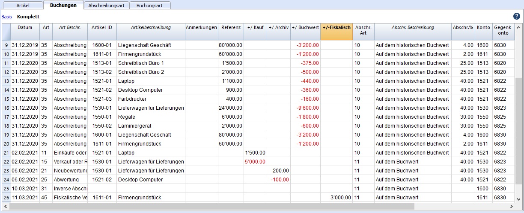This screenshot has height=213, width=524.
Task: Click the date 10.03.2021
Action: click(25, 188)
